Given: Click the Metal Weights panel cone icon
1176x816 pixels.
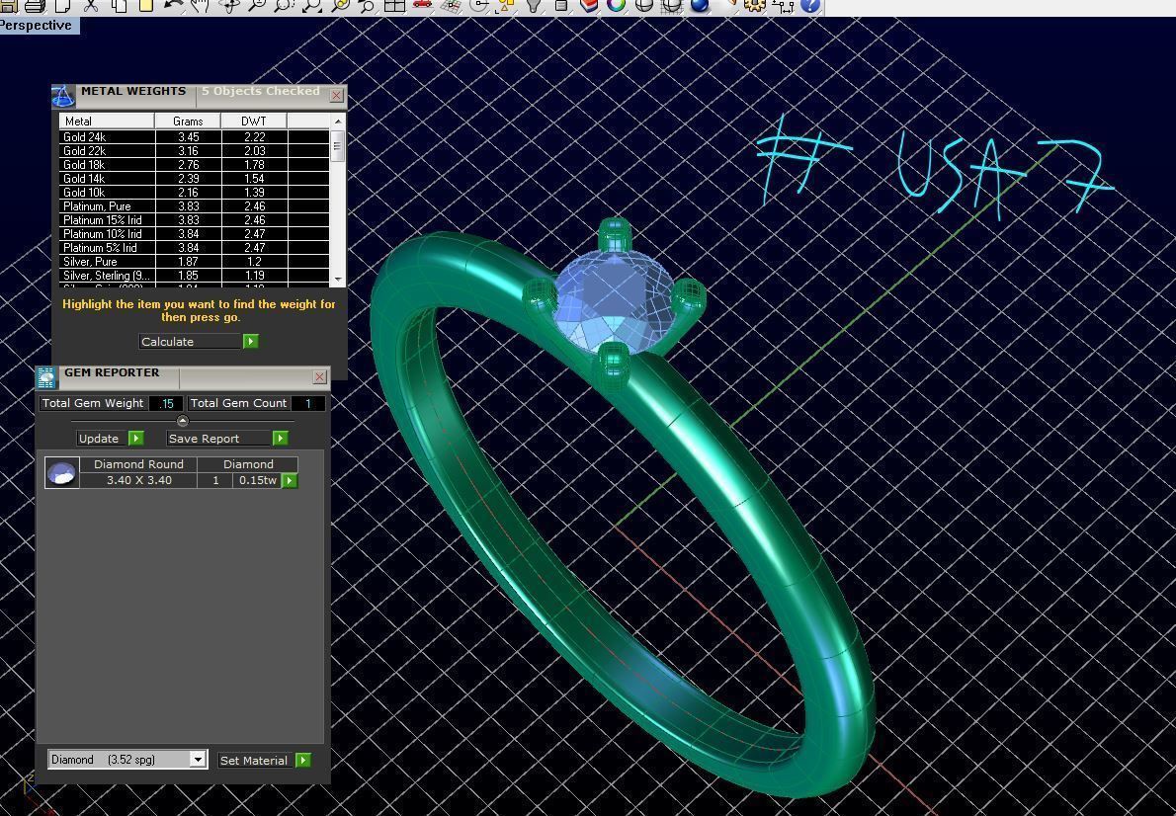Looking at the screenshot, I should click(63, 96).
